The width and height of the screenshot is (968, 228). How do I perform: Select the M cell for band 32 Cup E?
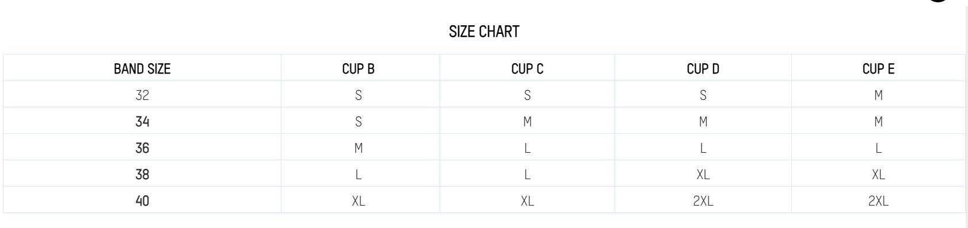tap(878, 95)
